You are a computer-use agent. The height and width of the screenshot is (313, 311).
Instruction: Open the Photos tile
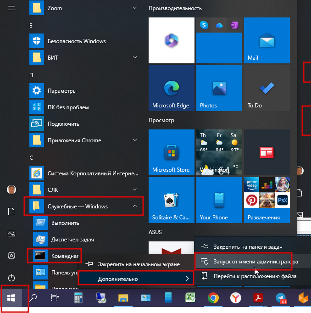coord(219,88)
